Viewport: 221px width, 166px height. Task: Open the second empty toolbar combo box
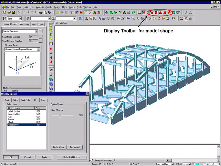pos(75,19)
